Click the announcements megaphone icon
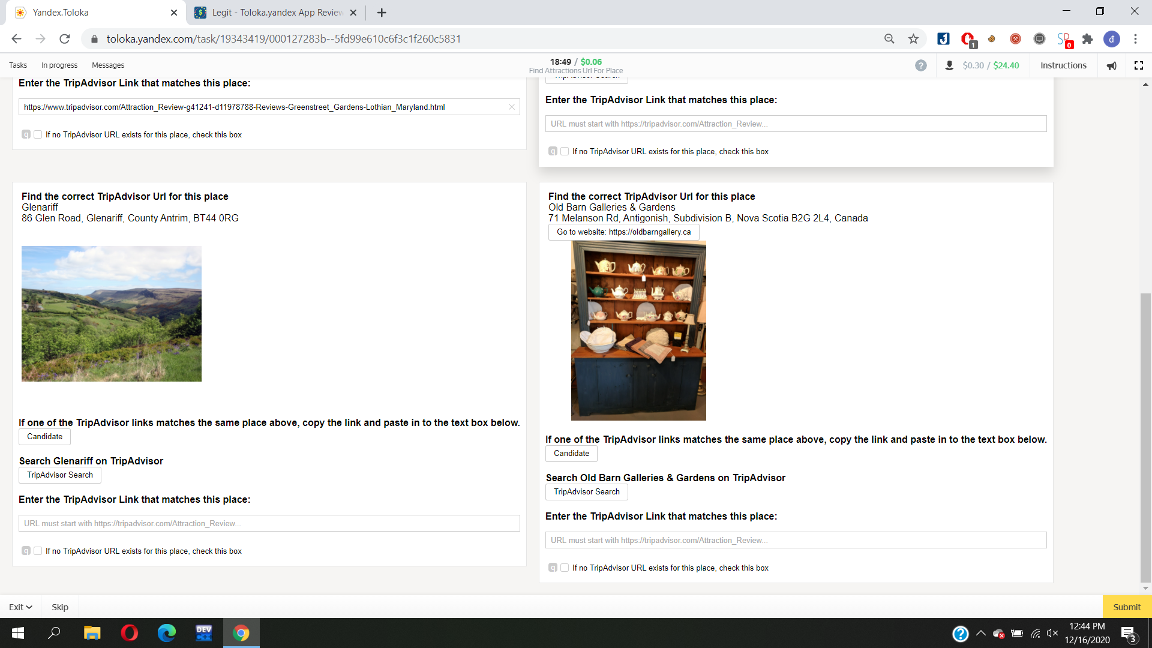1152x648 pixels. pyautogui.click(x=1112, y=65)
